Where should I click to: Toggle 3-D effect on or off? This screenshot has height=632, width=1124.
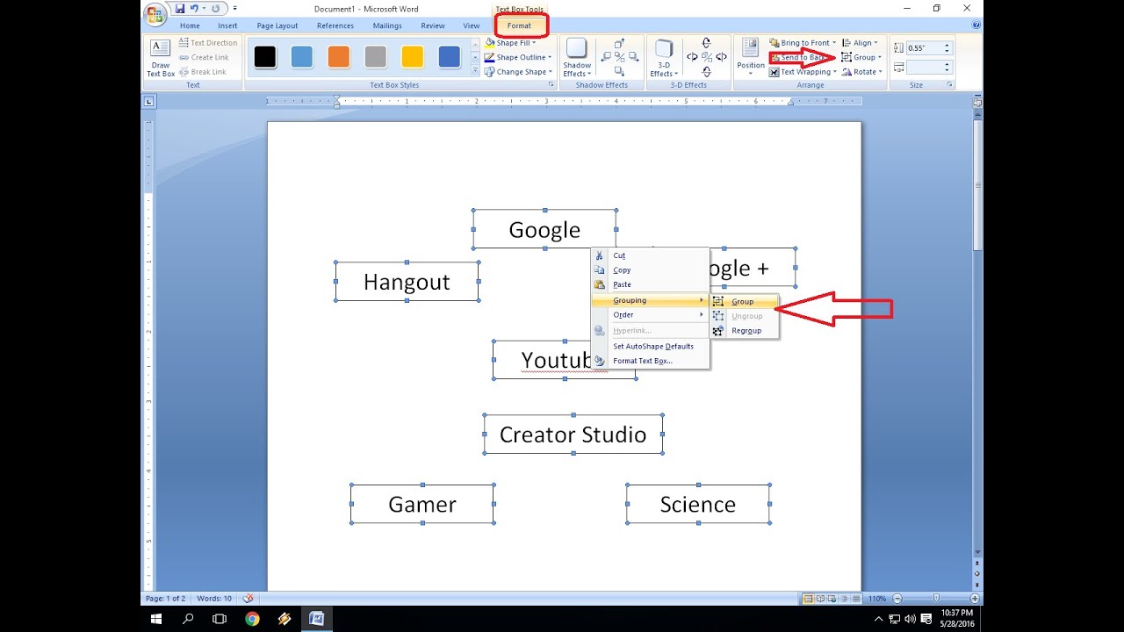[x=707, y=57]
